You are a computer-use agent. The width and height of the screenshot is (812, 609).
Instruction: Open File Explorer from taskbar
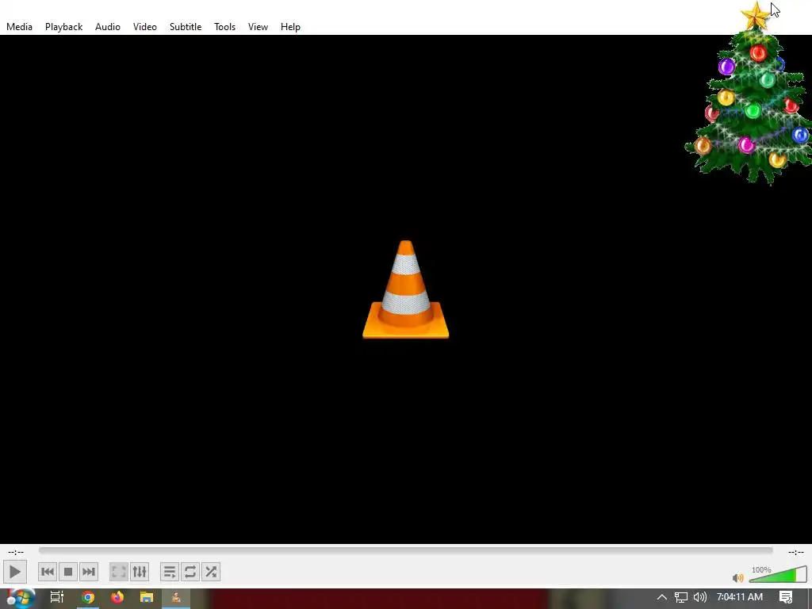pos(147,598)
